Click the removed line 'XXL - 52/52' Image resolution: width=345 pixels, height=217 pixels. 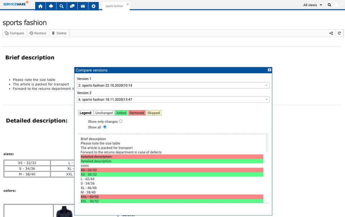coord(172,197)
